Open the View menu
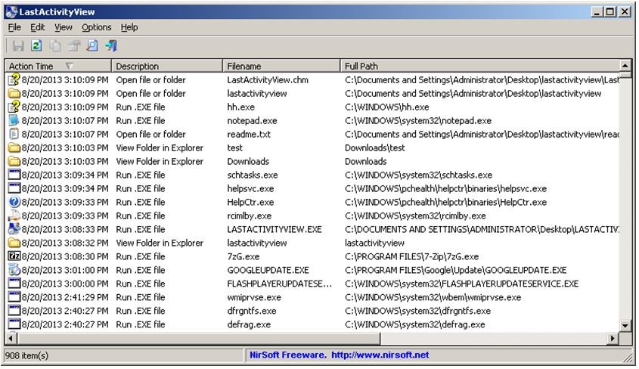 64,27
